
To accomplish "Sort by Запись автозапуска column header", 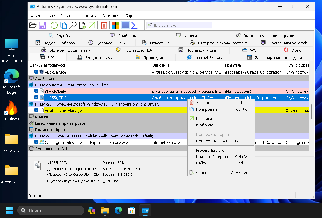I will (x=89, y=65).
